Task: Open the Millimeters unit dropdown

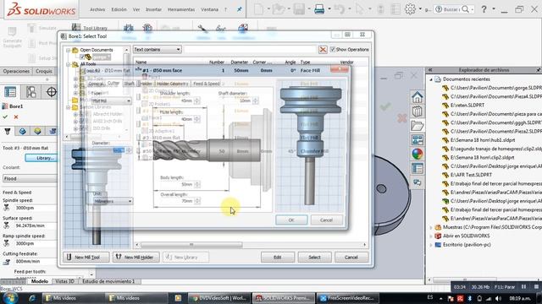Action: (x=113, y=201)
